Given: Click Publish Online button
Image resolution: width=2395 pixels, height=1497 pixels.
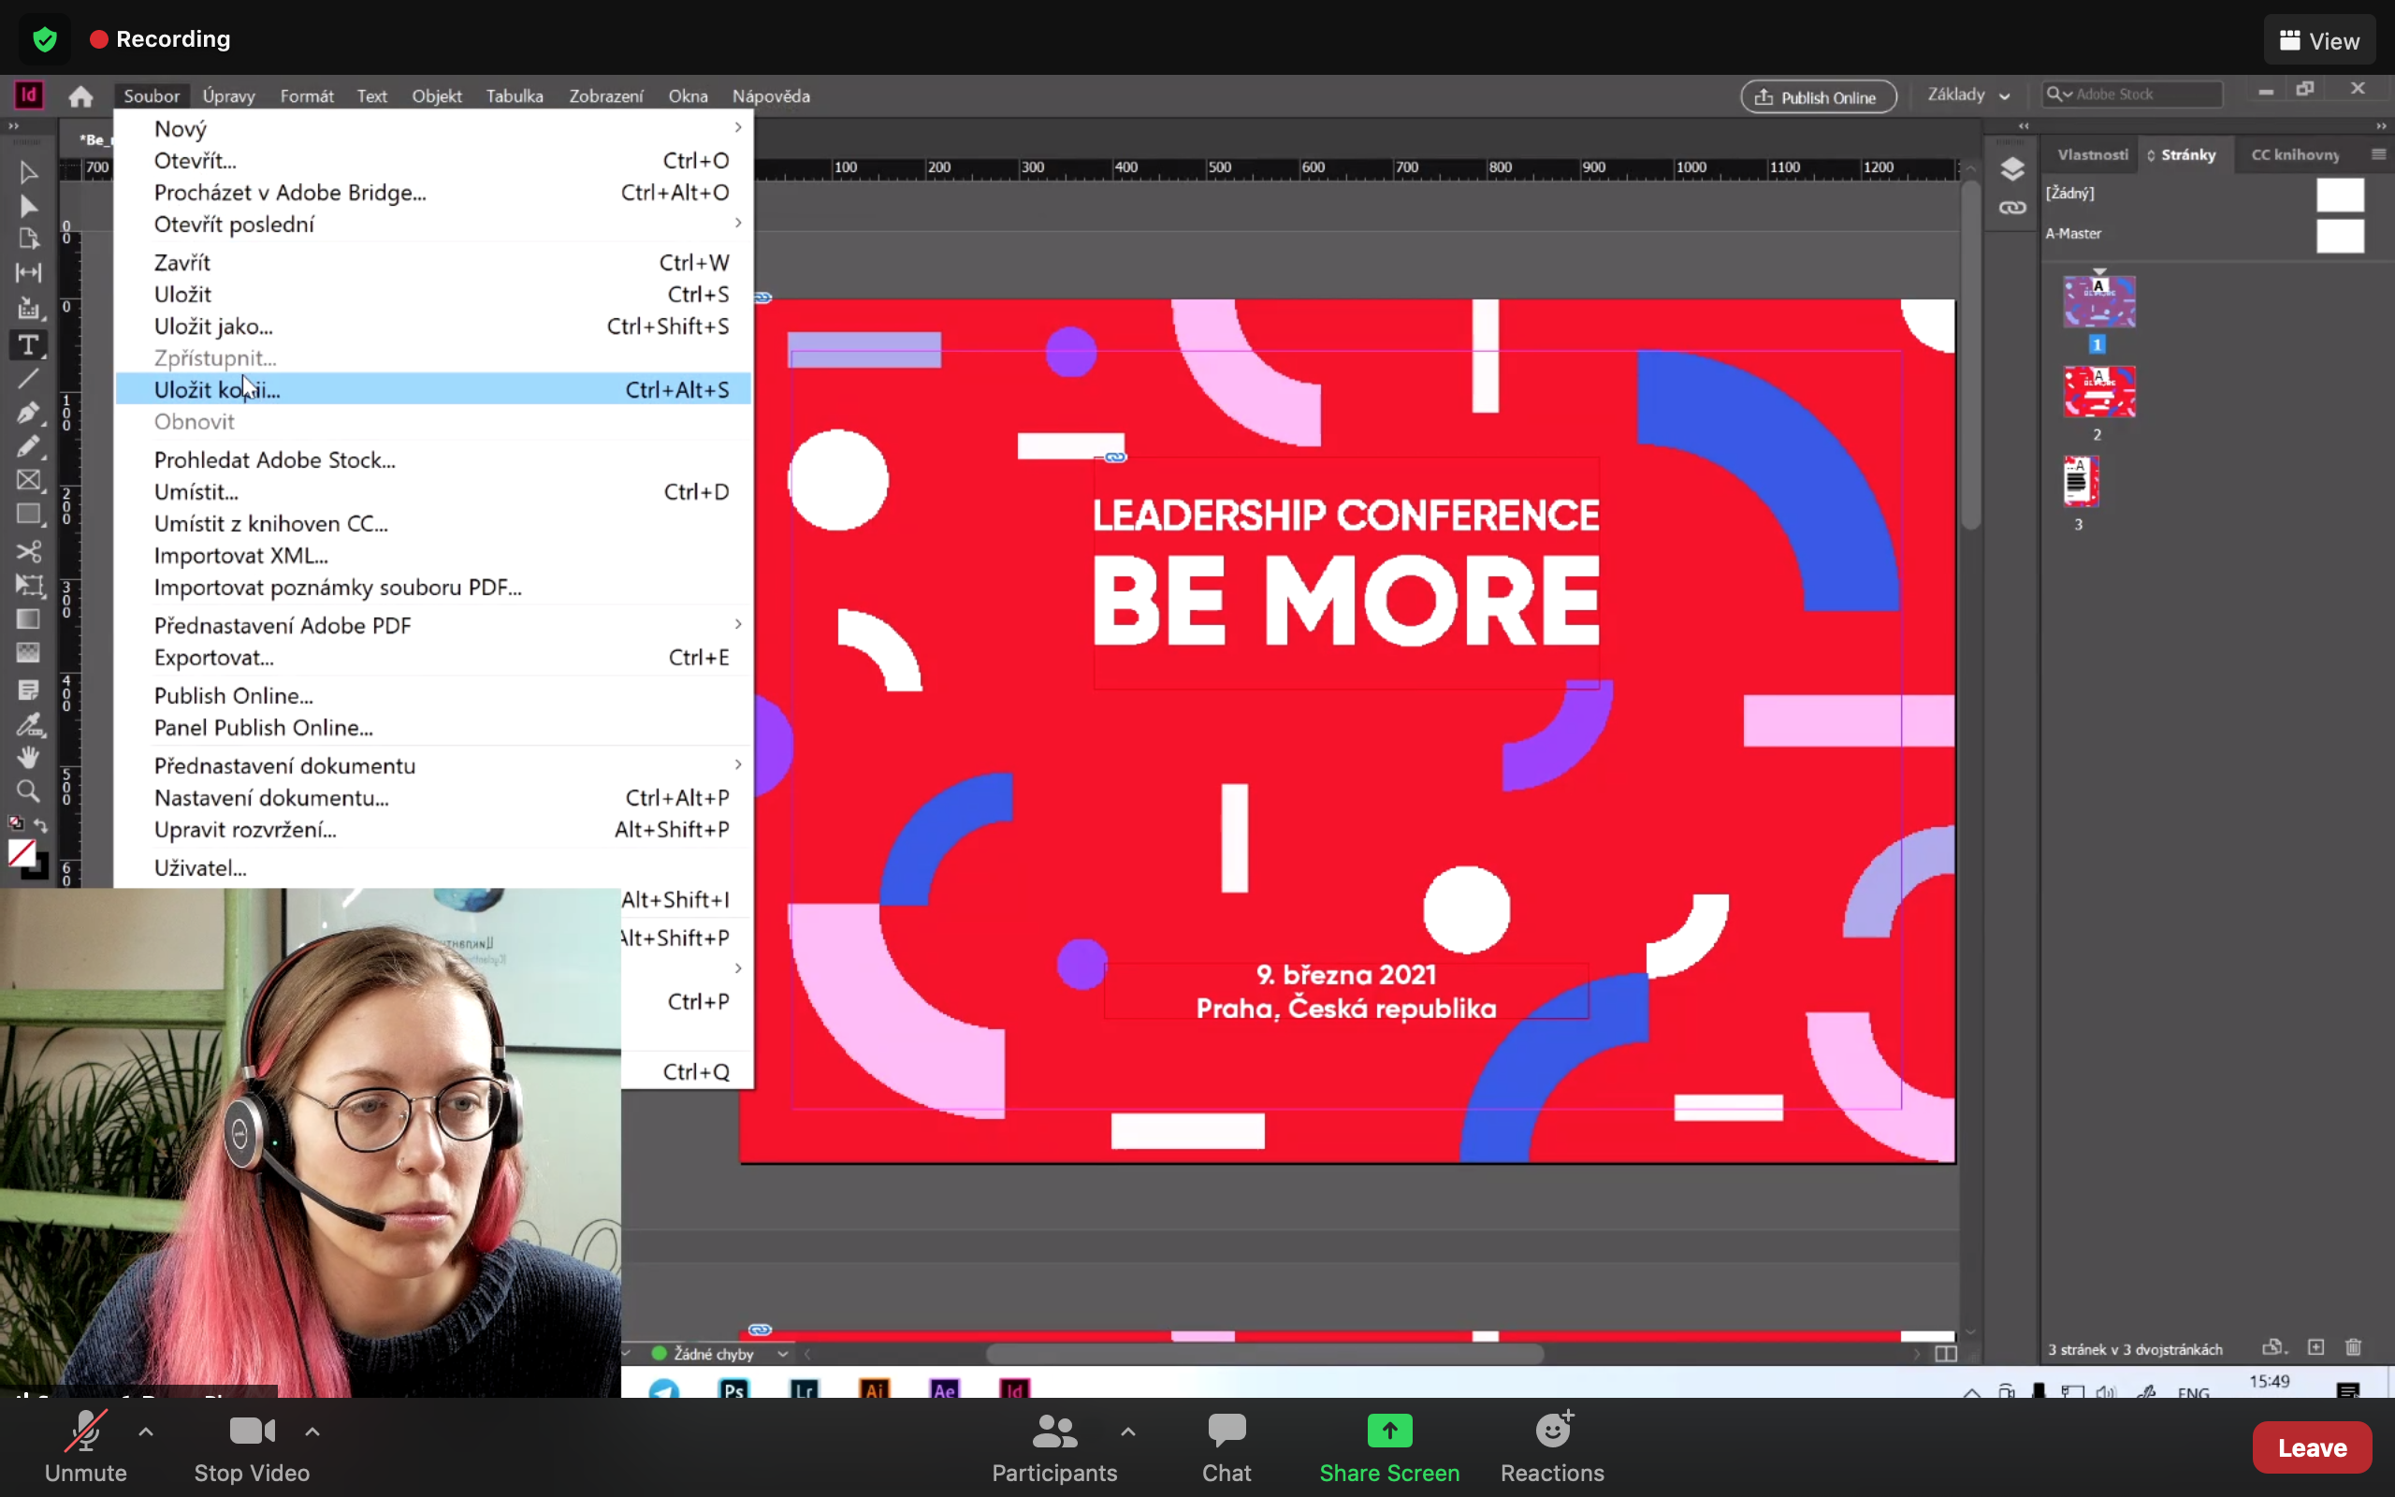Looking at the screenshot, I should pyautogui.click(x=1818, y=96).
